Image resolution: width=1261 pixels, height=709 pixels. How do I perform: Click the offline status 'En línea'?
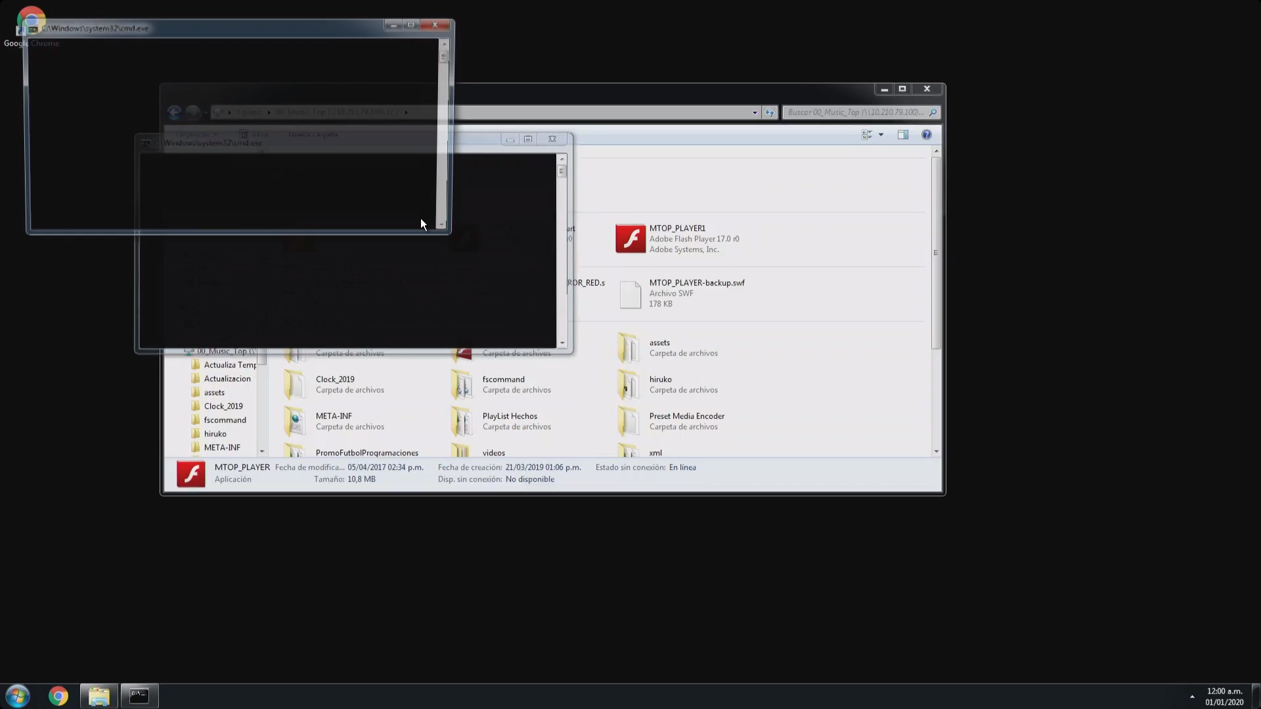click(682, 467)
